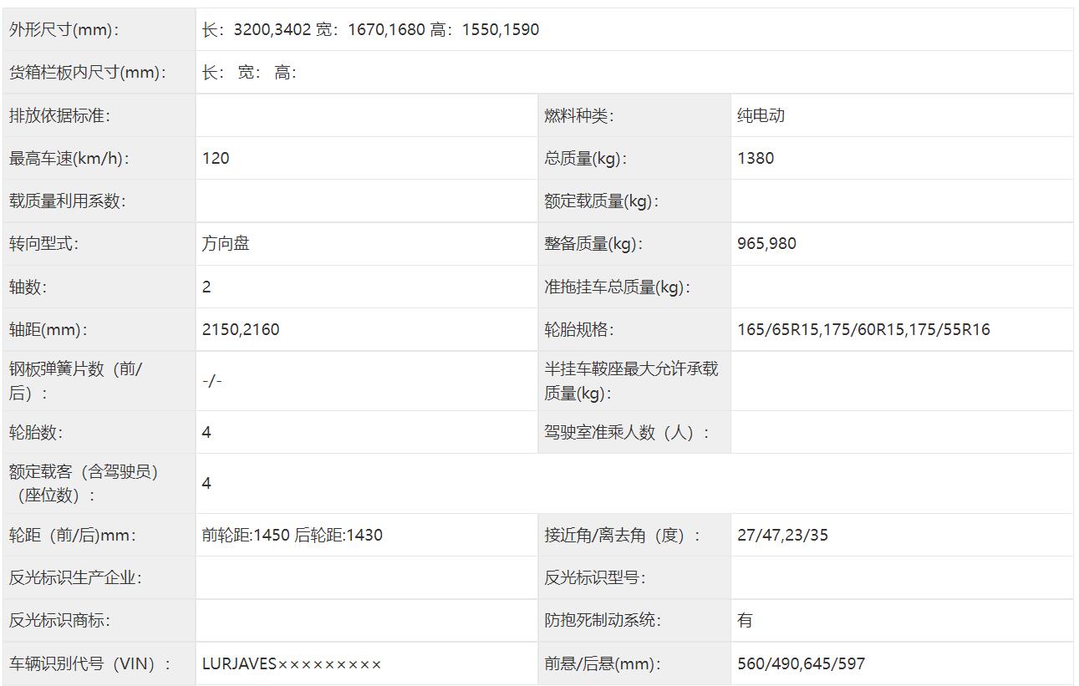Select the 最高车速(km/h) label

(69, 159)
